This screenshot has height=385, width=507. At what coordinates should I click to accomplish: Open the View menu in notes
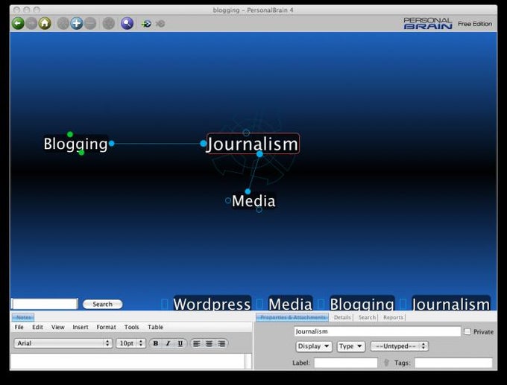[58, 327]
